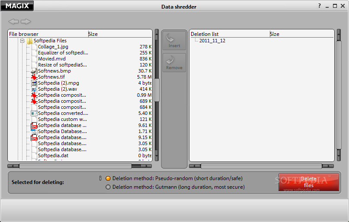Maximize the Data shredder window

pos(335,6)
